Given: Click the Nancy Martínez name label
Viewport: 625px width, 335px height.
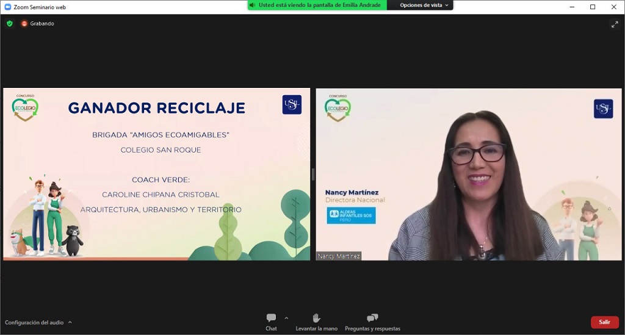Looking at the screenshot, I should point(339,256).
